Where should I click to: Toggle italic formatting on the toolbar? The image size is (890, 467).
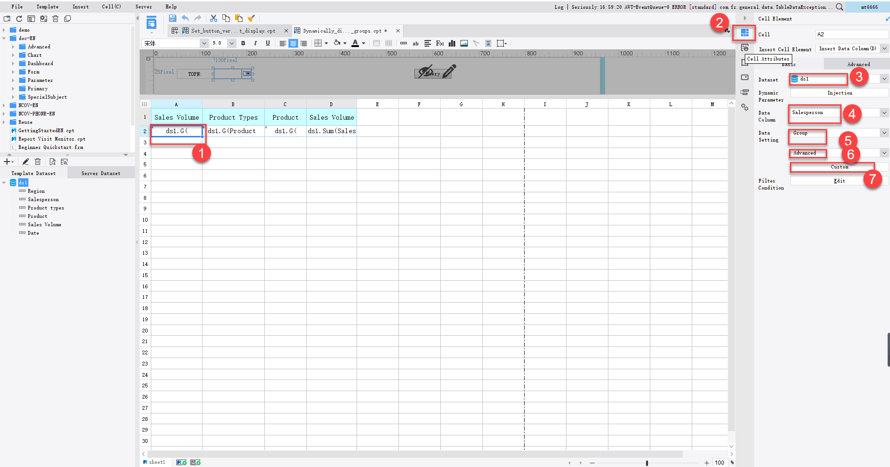255,43
